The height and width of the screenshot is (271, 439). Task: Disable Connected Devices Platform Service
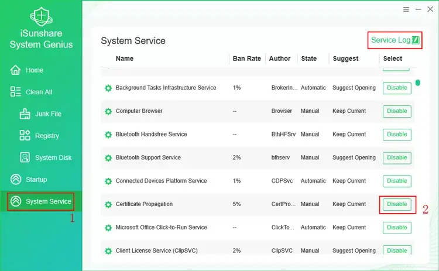(x=397, y=181)
